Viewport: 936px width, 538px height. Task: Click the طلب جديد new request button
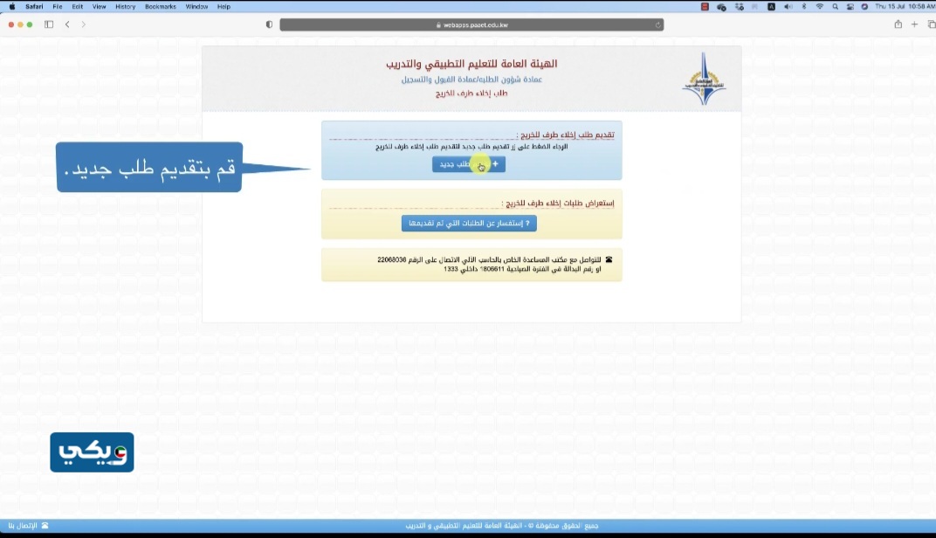click(x=469, y=164)
